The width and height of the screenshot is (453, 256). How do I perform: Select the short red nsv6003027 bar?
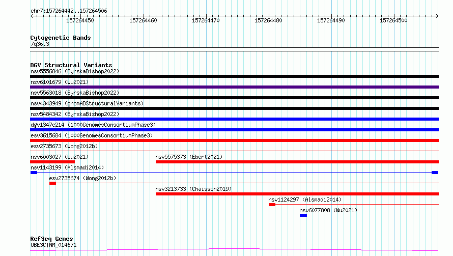pyautogui.click(x=52, y=162)
